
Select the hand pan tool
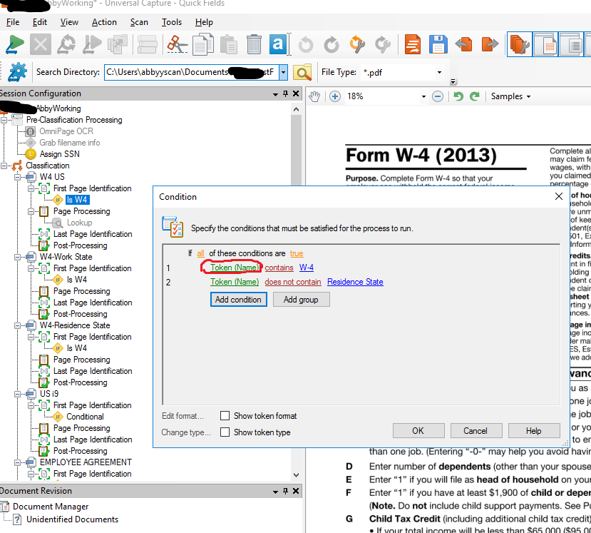point(315,96)
